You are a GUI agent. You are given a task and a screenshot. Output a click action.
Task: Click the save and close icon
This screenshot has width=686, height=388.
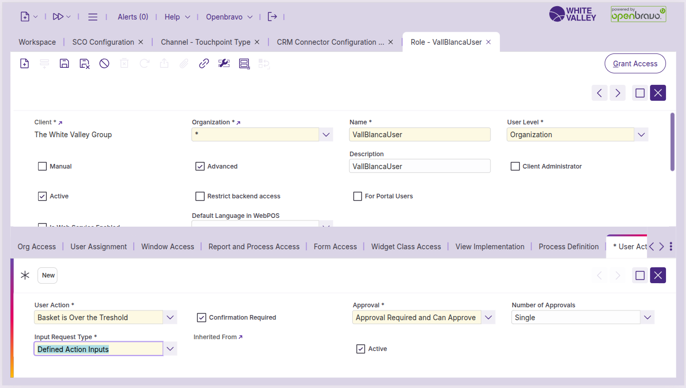point(84,64)
